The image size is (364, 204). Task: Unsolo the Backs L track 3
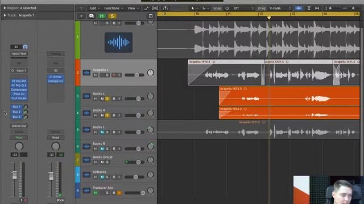107,99
